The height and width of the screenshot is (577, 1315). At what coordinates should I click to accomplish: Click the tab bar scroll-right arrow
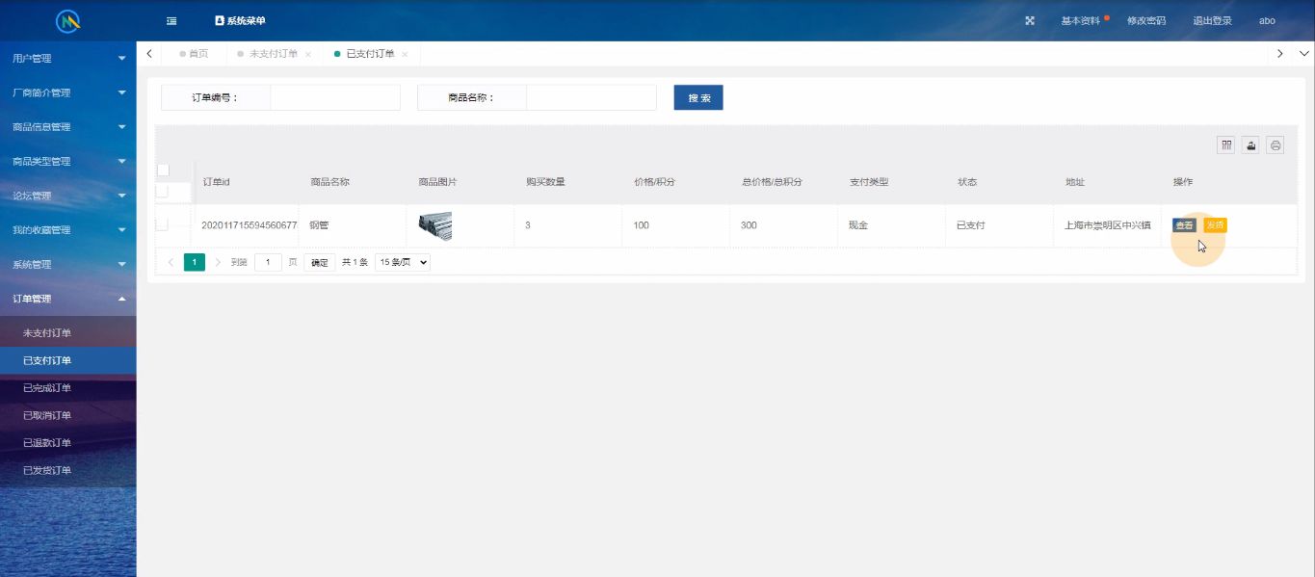tap(1279, 54)
